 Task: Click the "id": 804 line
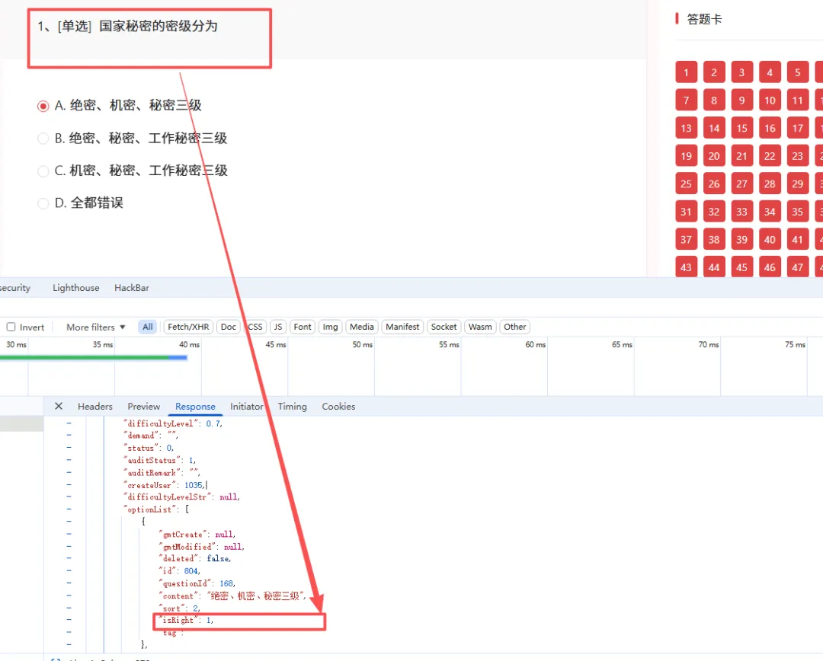pyautogui.click(x=180, y=571)
